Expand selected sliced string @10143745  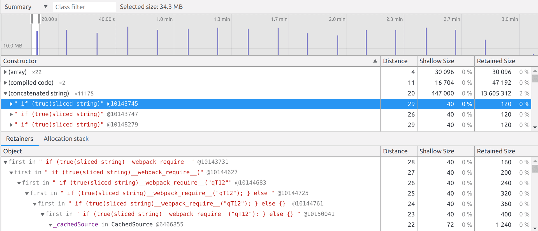(x=11, y=104)
